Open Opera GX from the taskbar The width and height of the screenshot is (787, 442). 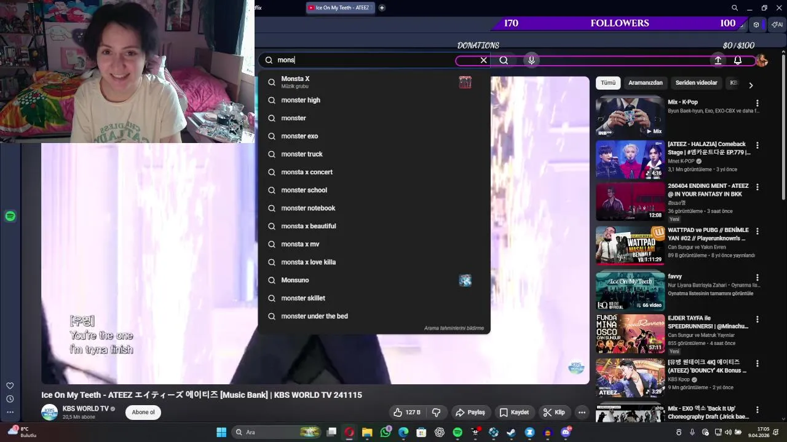349,432
